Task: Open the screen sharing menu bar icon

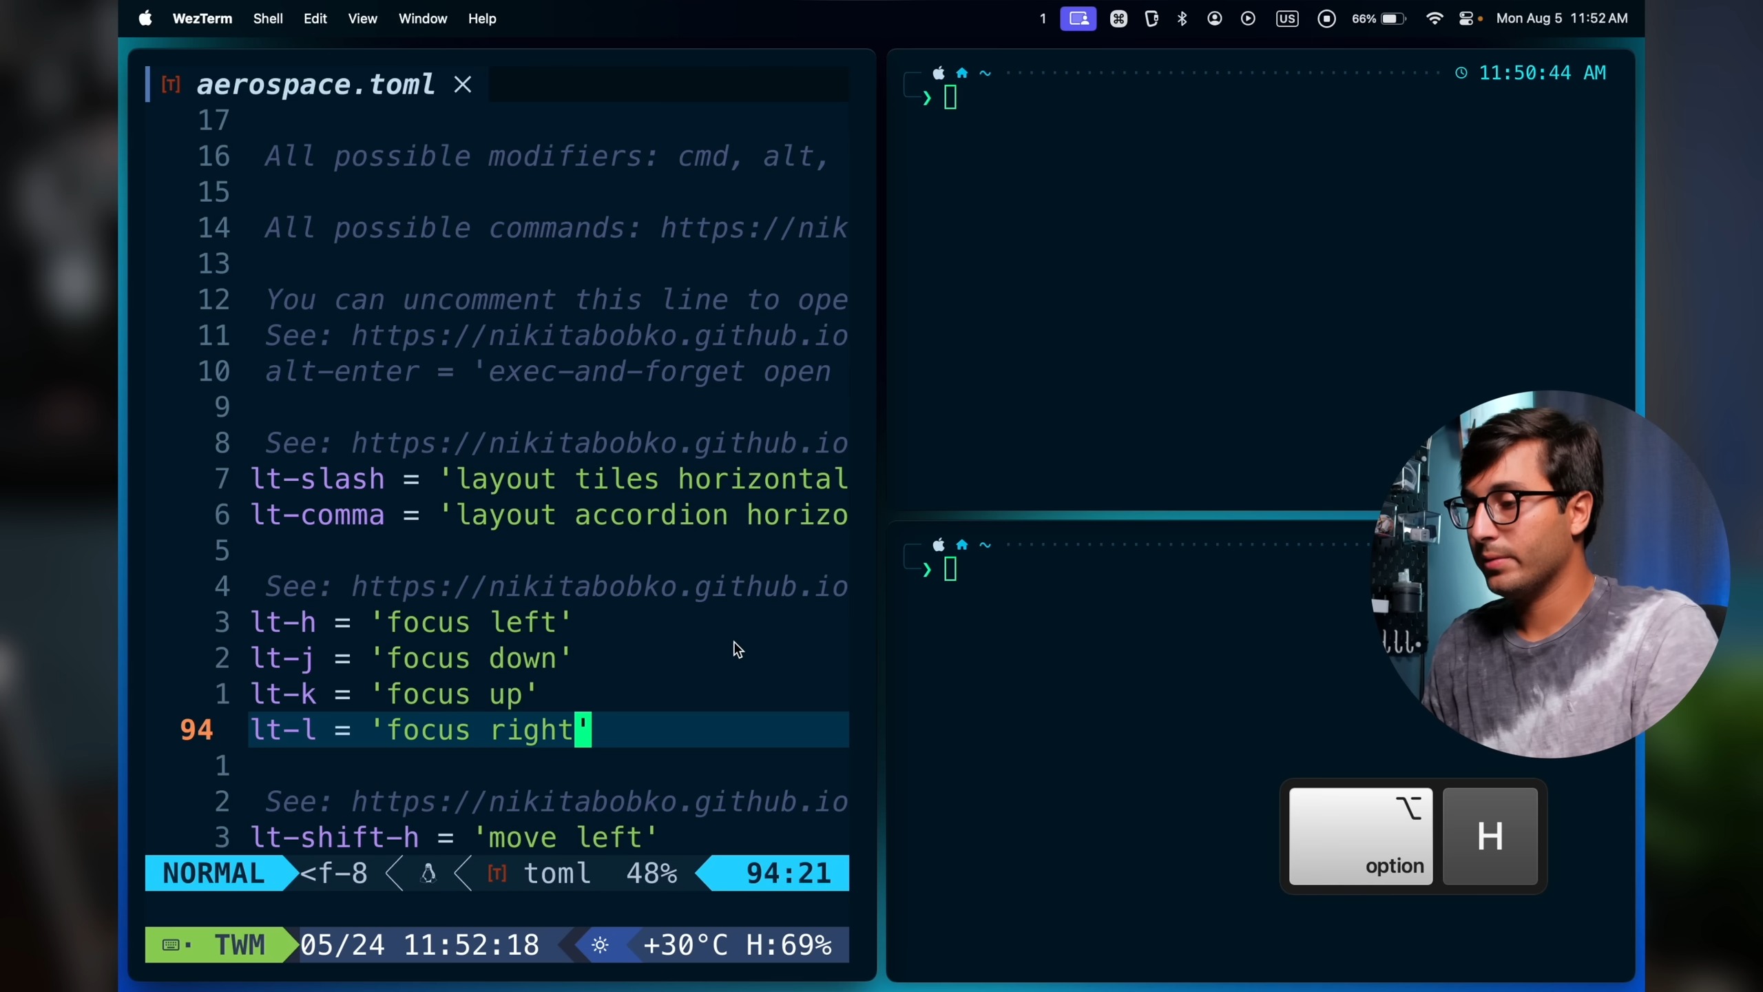Action: 1078,19
